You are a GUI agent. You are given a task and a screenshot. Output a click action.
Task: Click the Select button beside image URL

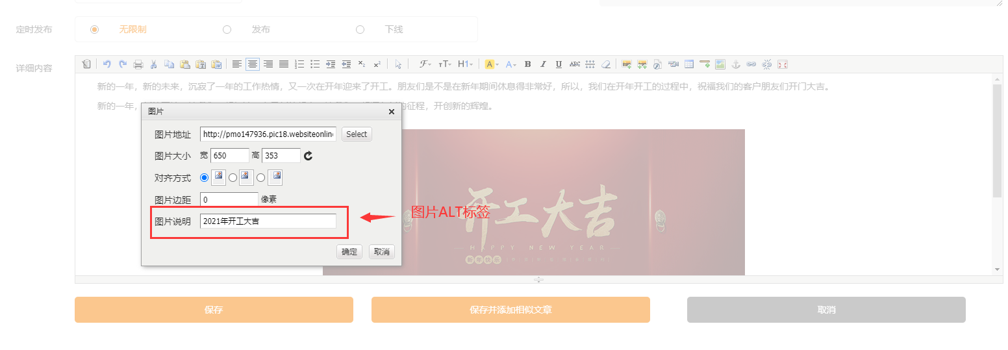[x=357, y=134]
